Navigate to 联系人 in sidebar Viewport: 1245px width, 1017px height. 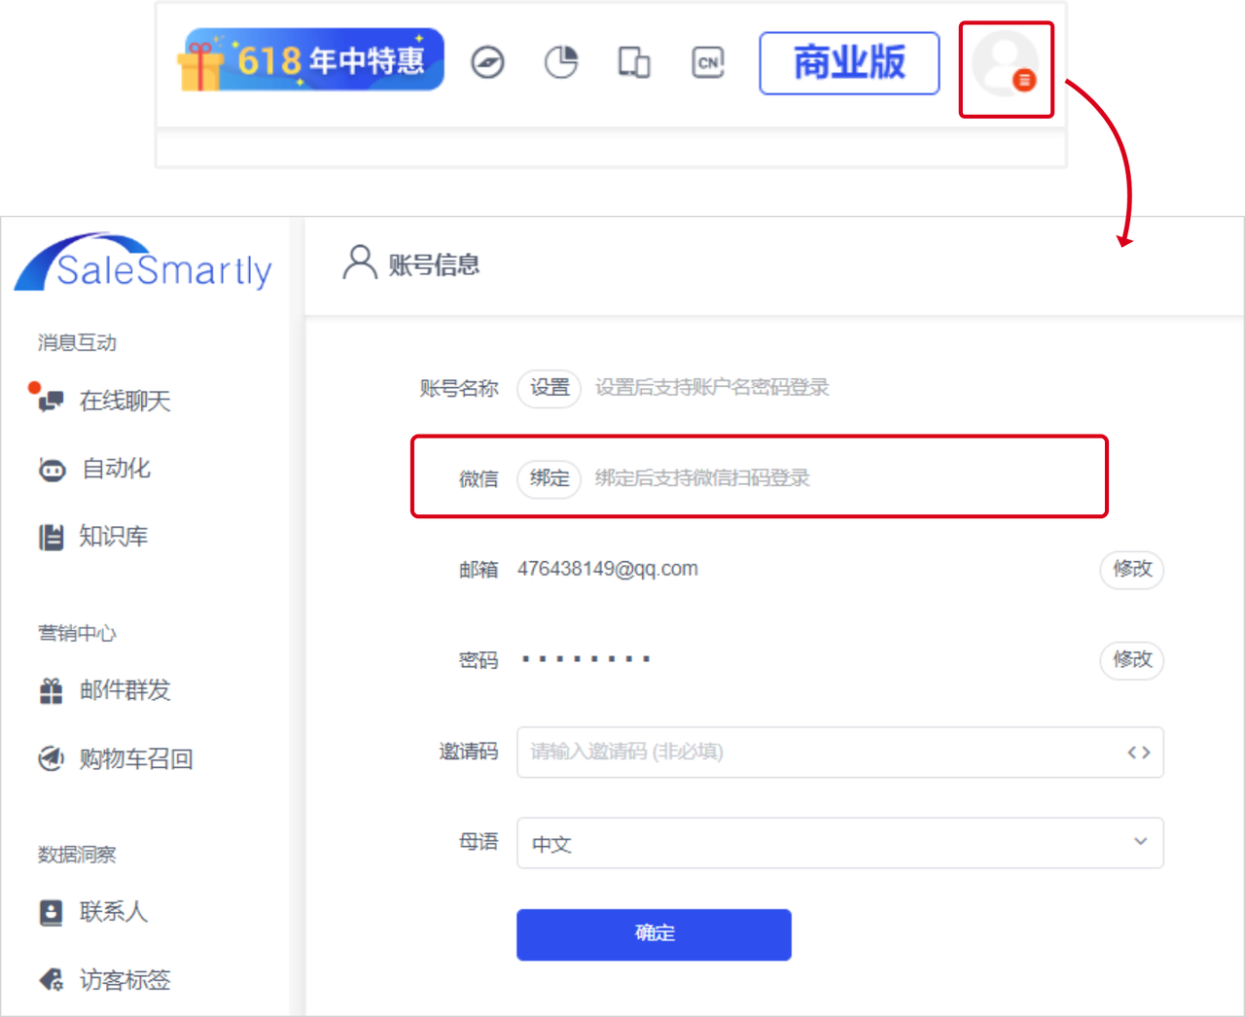tap(113, 912)
